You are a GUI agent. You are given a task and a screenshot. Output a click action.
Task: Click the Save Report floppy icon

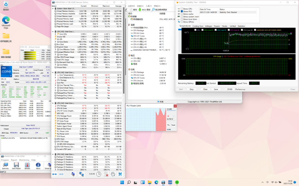point(16,165)
